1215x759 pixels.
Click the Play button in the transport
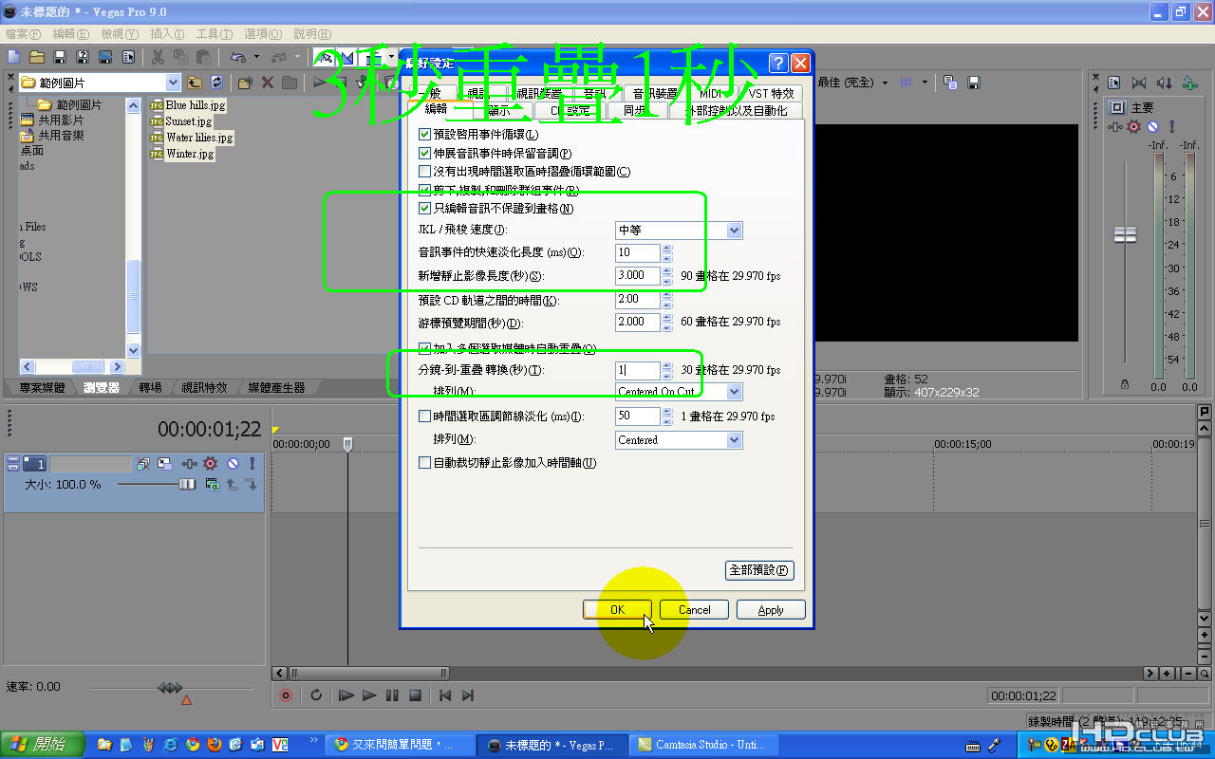(x=369, y=695)
